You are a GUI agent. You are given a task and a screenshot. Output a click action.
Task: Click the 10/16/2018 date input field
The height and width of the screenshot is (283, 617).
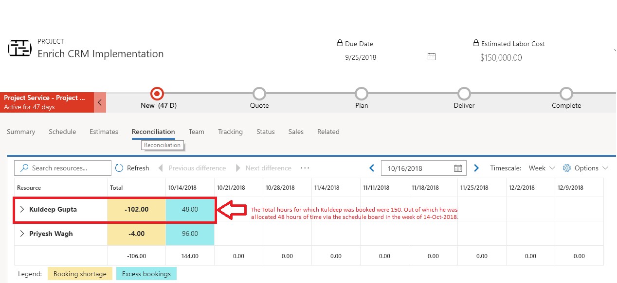423,168
